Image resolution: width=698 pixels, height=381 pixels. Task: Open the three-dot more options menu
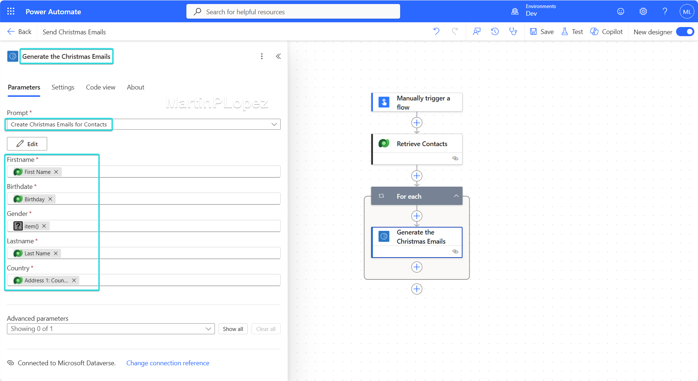tap(262, 56)
